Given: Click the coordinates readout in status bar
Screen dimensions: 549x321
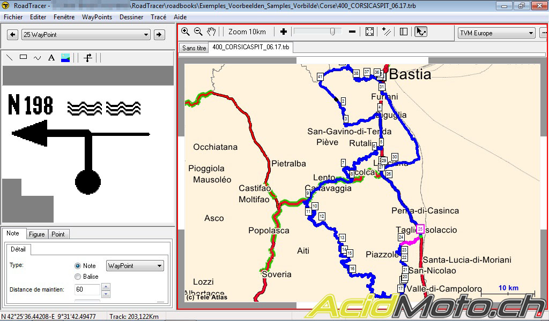Looking at the screenshot, I should point(49,317).
